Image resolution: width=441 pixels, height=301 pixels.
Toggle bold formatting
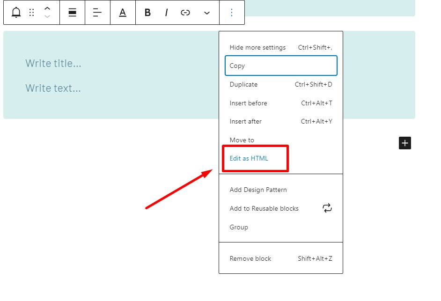click(x=147, y=12)
